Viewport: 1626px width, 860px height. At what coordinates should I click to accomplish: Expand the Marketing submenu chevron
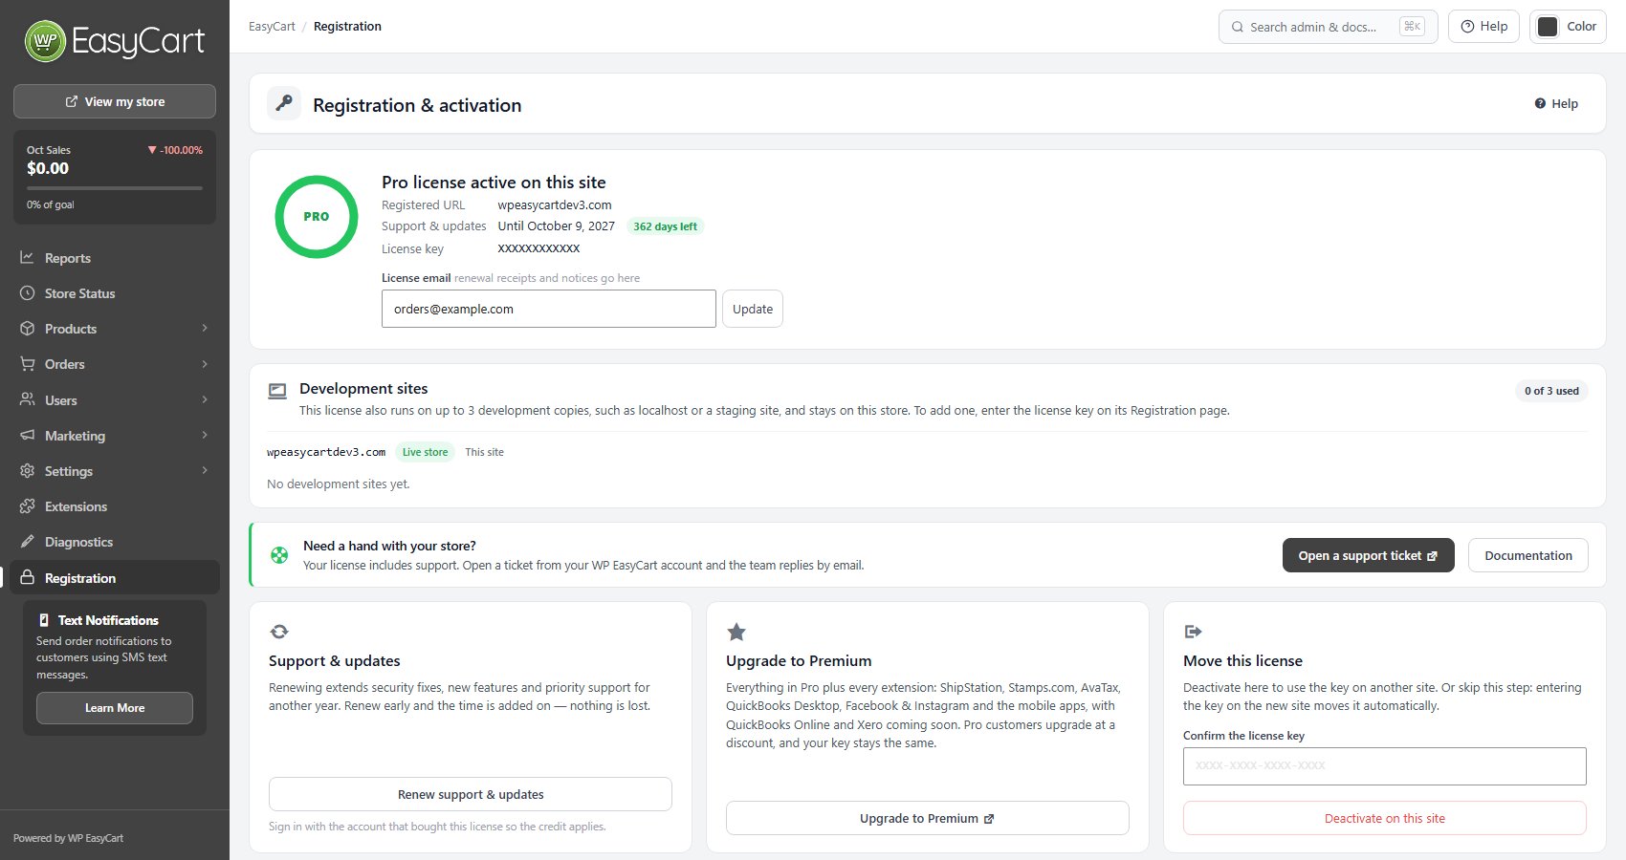click(x=205, y=435)
